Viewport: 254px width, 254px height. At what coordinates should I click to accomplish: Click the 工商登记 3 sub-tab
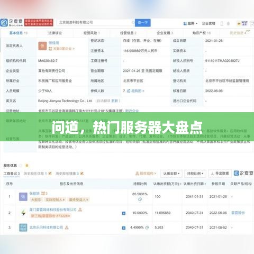12,174
